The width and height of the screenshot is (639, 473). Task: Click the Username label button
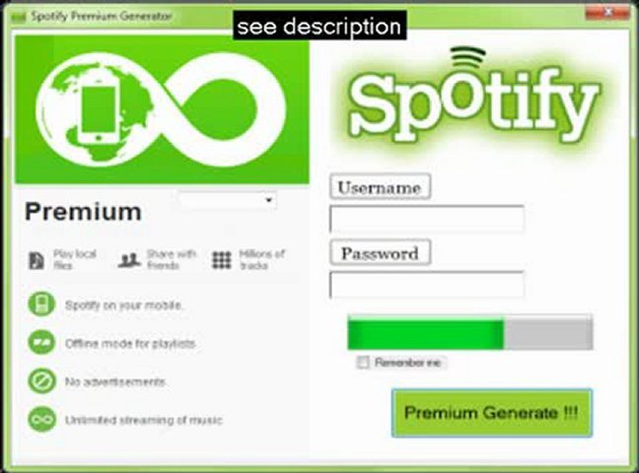coord(380,187)
